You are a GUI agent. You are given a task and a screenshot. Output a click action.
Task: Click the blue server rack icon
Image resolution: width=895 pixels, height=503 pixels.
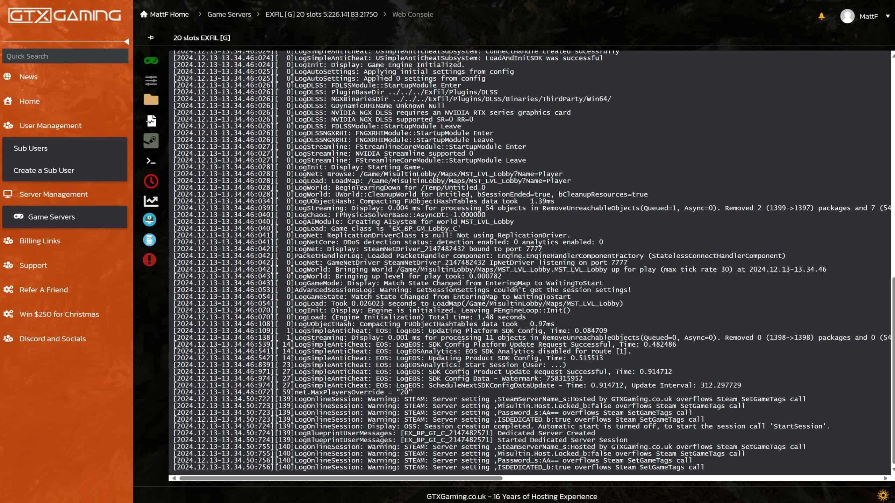150,240
